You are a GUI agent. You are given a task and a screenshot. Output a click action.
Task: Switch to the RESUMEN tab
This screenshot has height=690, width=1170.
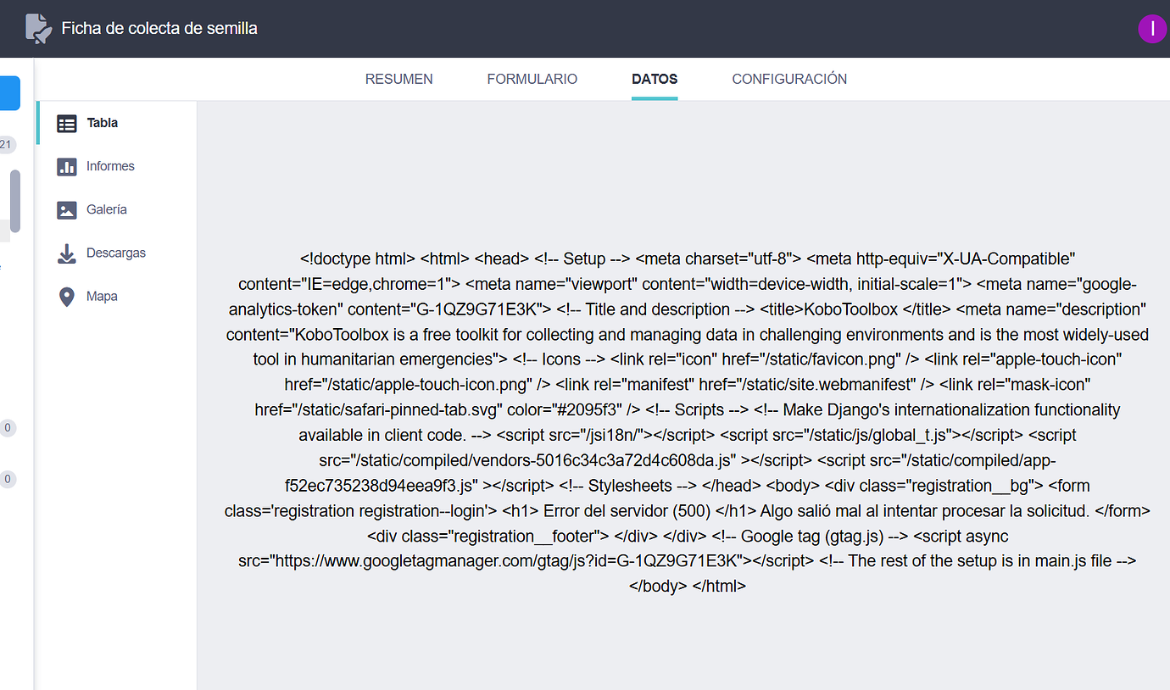[x=398, y=79]
